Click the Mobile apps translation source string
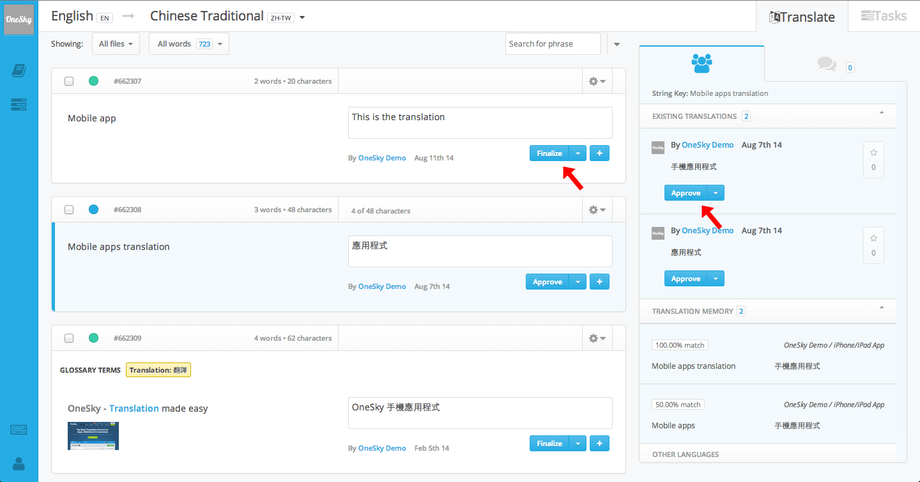 pos(119,247)
